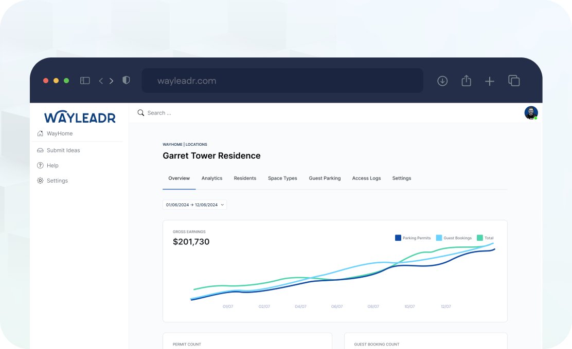Toggle the browser sidebar panel
The width and height of the screenshot is (572, 349).
(x=84, y=81)
